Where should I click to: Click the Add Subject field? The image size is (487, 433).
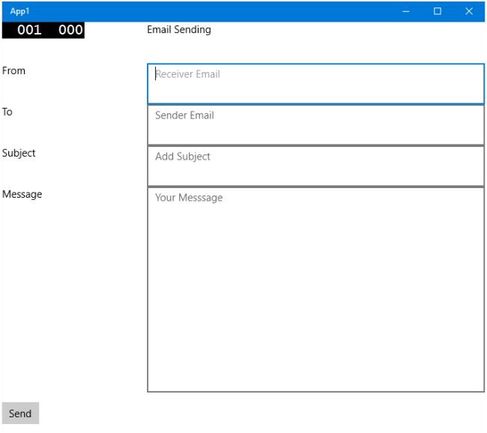click(315, 166)
